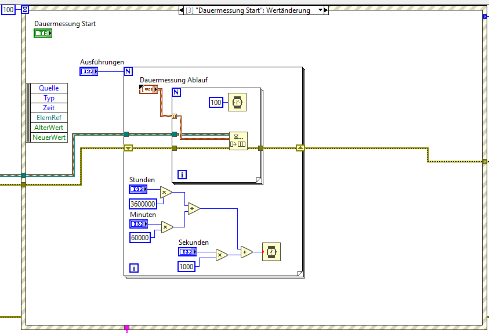Click the blue tunnel at top right border
Screen dimensions: 489x333
tap(484, 16)
